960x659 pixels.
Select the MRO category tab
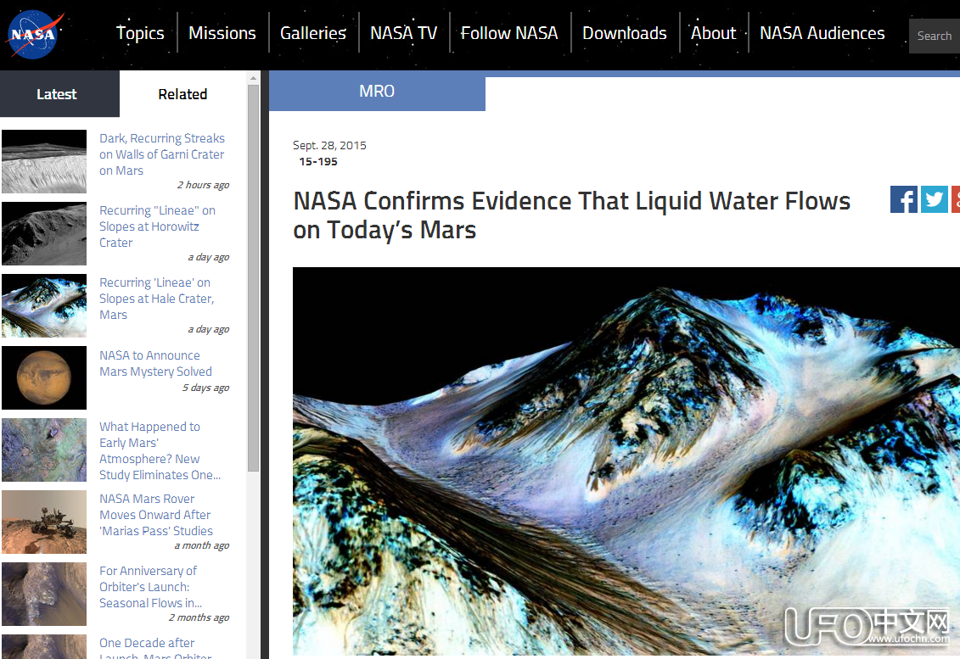[377, 91]
